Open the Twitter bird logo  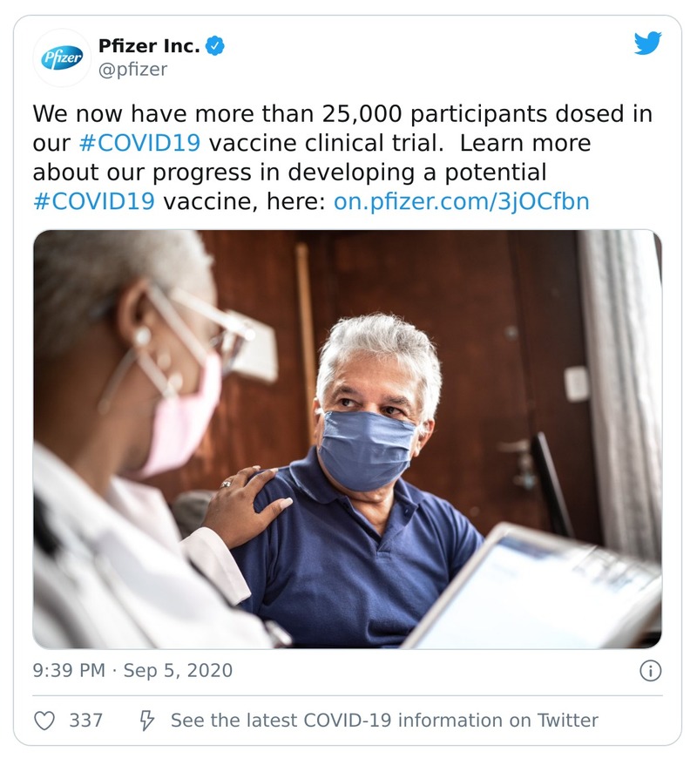[x=647, y=44]
